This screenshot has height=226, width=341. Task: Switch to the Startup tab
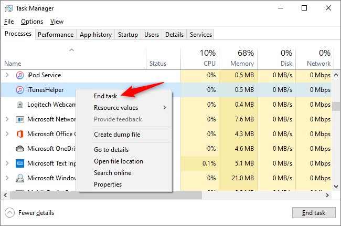[128, 35]
